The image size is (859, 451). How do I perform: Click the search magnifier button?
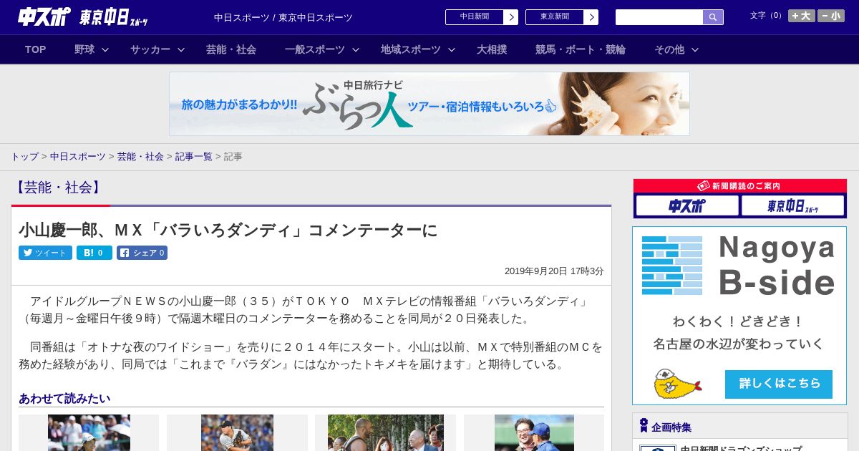pyautogui.click(x=713, y=17)
